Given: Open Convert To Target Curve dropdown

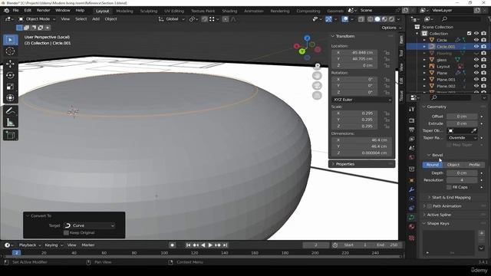Looking at the screenshot, I should click(89, 225).
